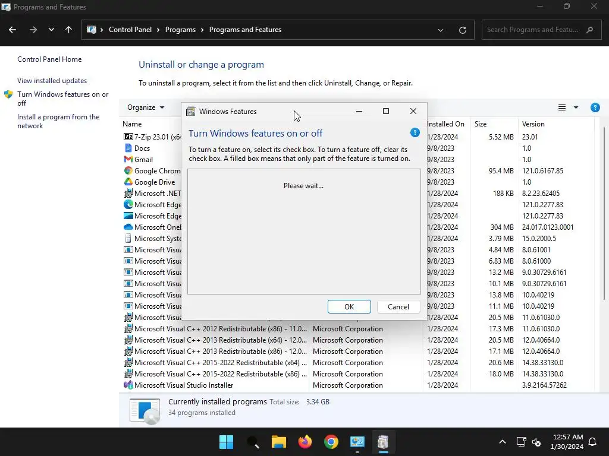The width and height of the screenshot is (609, 456).
Task: Click the vertical scrollbar of program list
Action: (604, 213)
